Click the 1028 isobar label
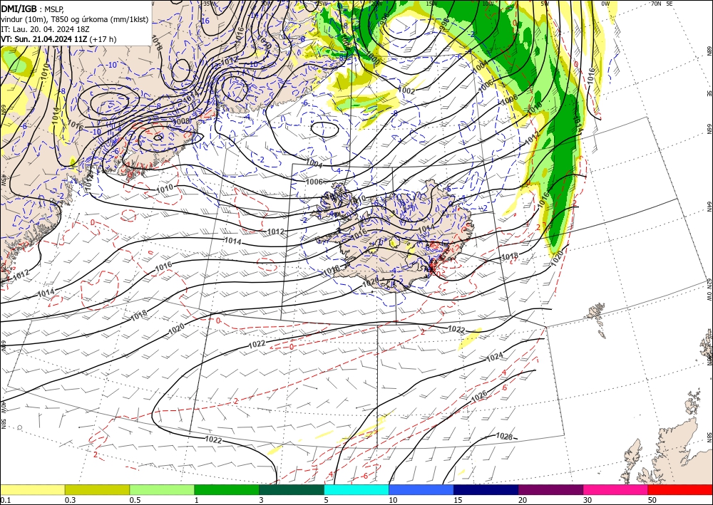This screenshot has width=713, height=505. [x=504, y=437]
